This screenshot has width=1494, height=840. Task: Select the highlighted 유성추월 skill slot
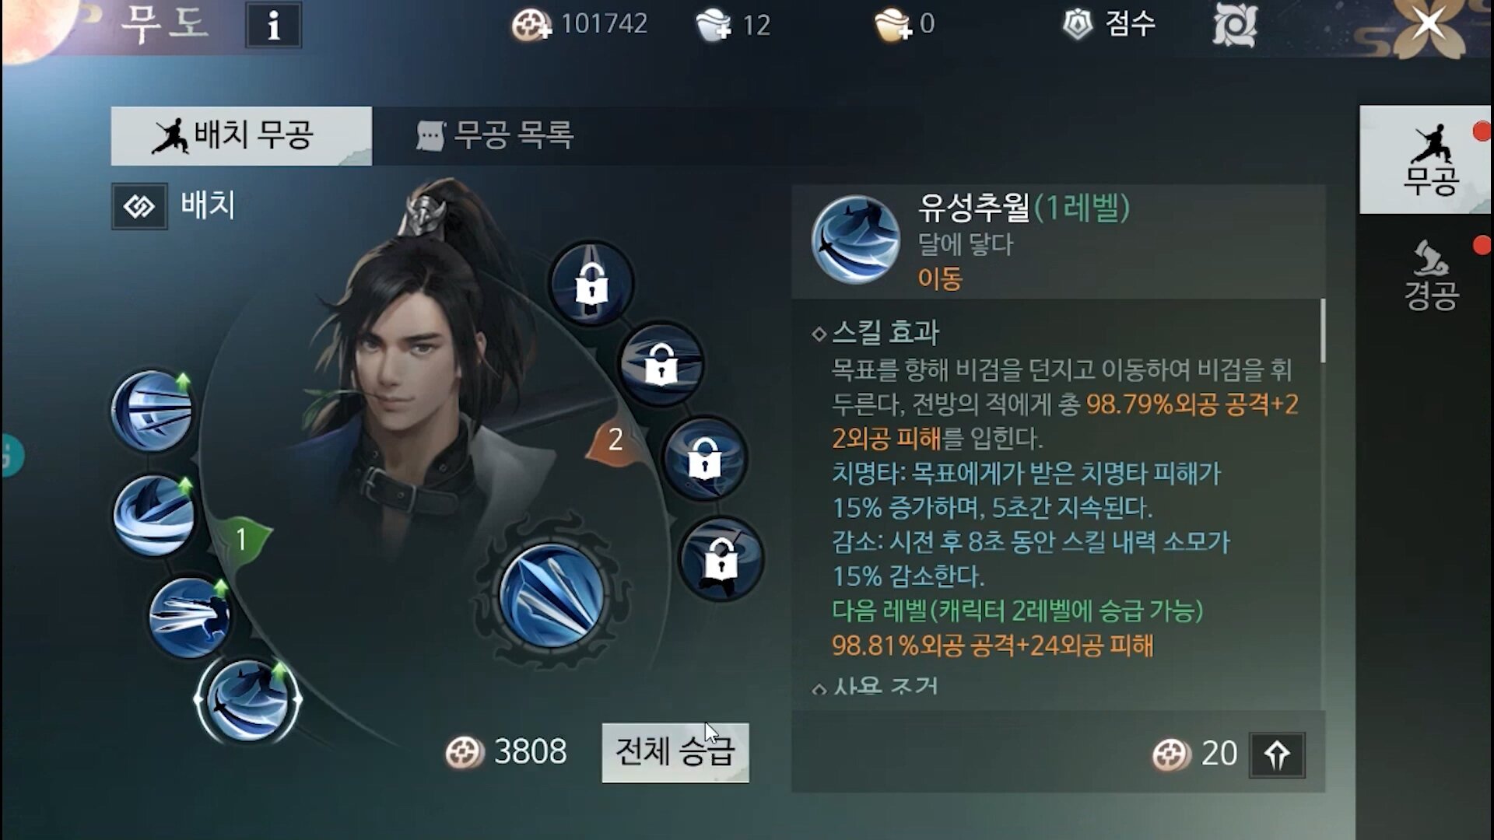247,699
